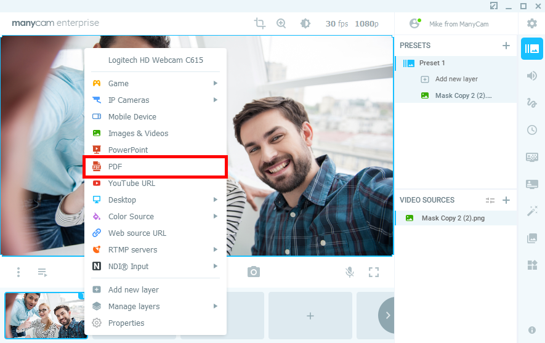Expand the Color Source submenu arrow

216,217
